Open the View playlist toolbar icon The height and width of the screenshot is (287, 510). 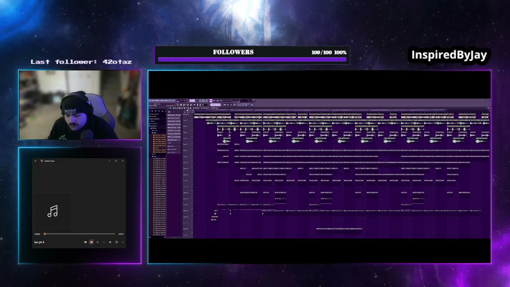[x=178, y=105]
